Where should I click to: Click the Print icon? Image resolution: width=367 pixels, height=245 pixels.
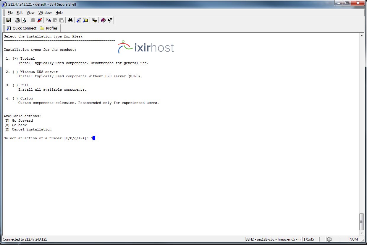point(17,20)
